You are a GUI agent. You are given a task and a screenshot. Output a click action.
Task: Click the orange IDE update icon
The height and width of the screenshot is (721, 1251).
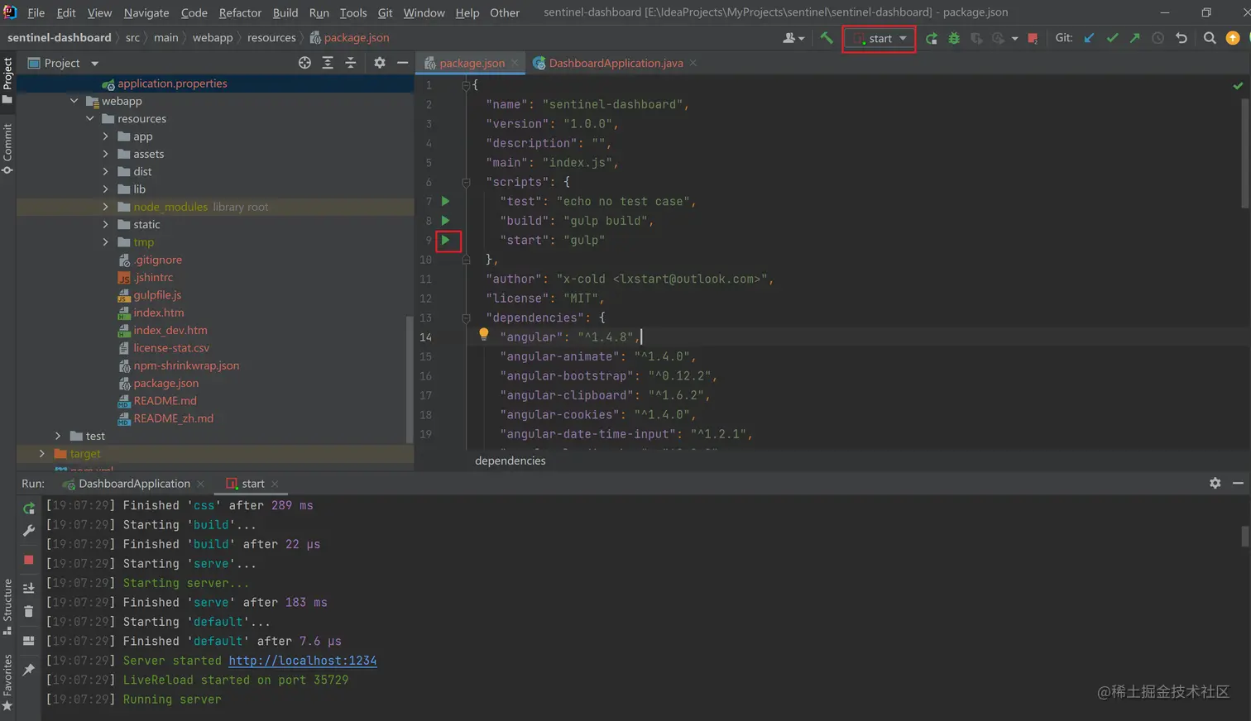coord(1233,38)
